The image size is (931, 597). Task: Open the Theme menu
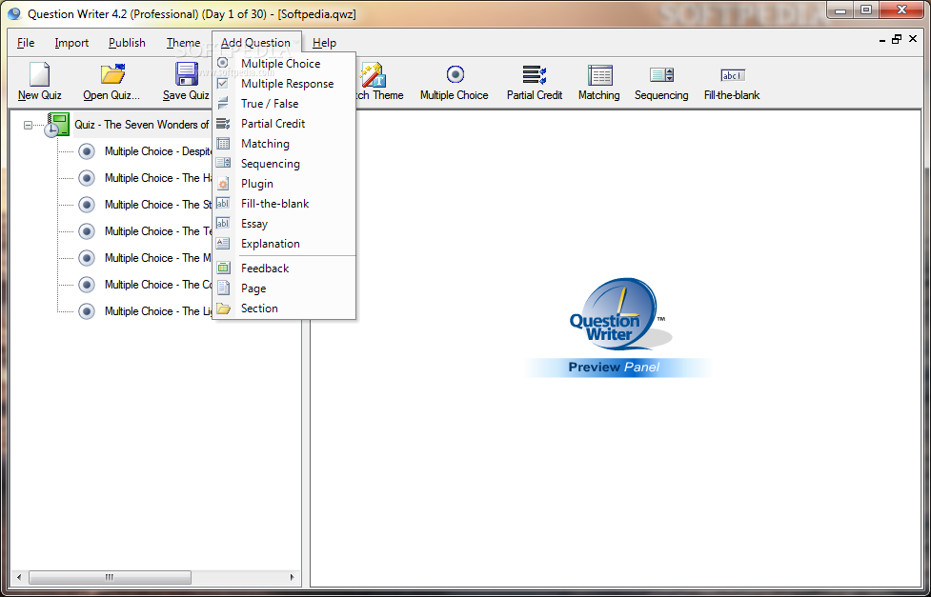click(183, 43)
